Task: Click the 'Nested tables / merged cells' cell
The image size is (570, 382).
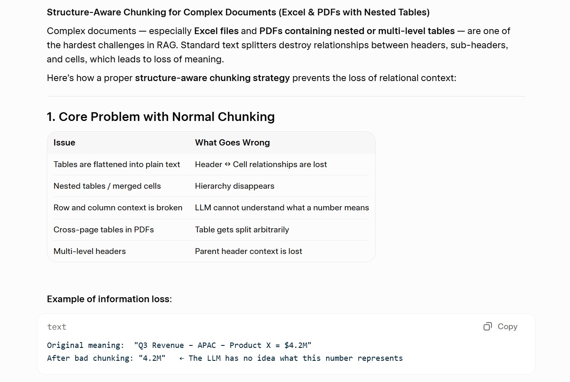Action: 107,186
